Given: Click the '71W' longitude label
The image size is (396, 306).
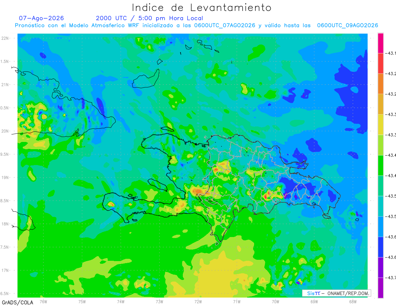Looking at the screenshot, I should [237, 301].
